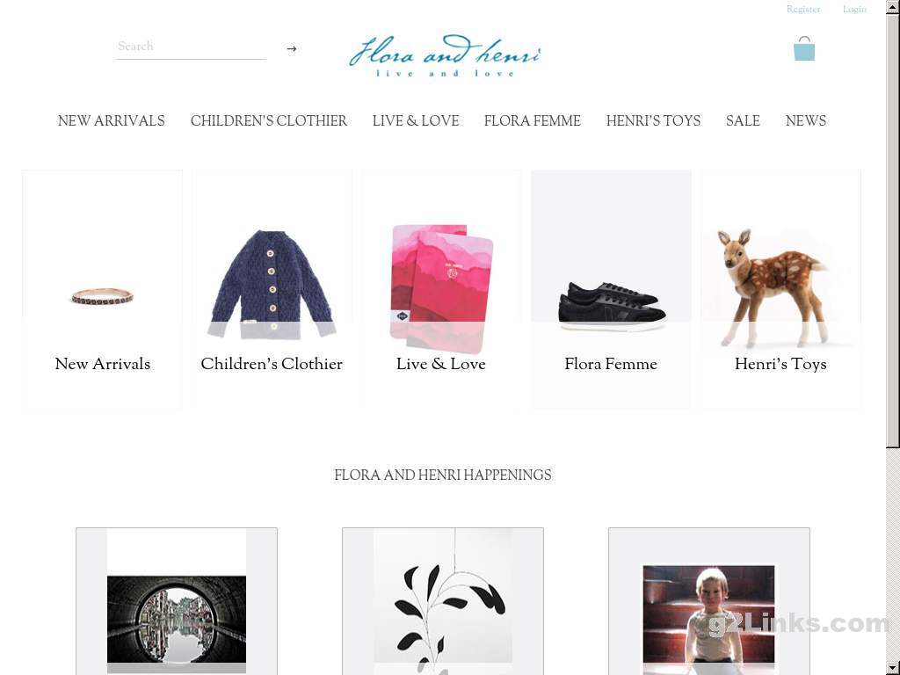Open the Register link
This screenshot has width=900, height=675.
pos(803,9)
